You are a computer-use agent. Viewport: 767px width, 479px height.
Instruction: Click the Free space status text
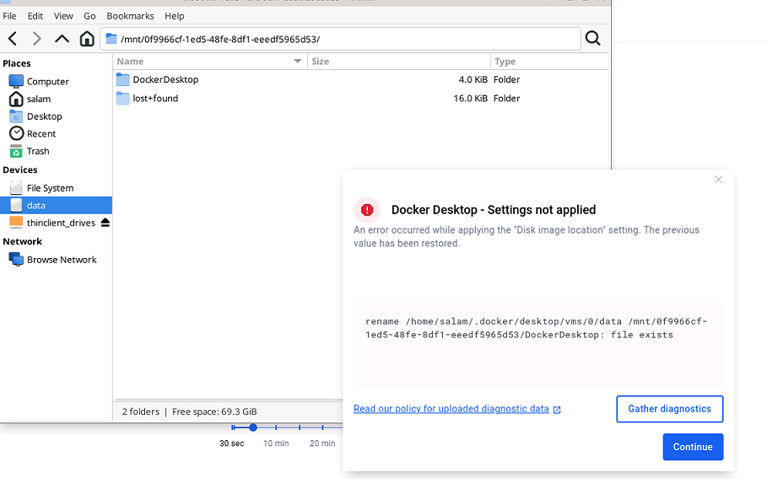[214, 412]
